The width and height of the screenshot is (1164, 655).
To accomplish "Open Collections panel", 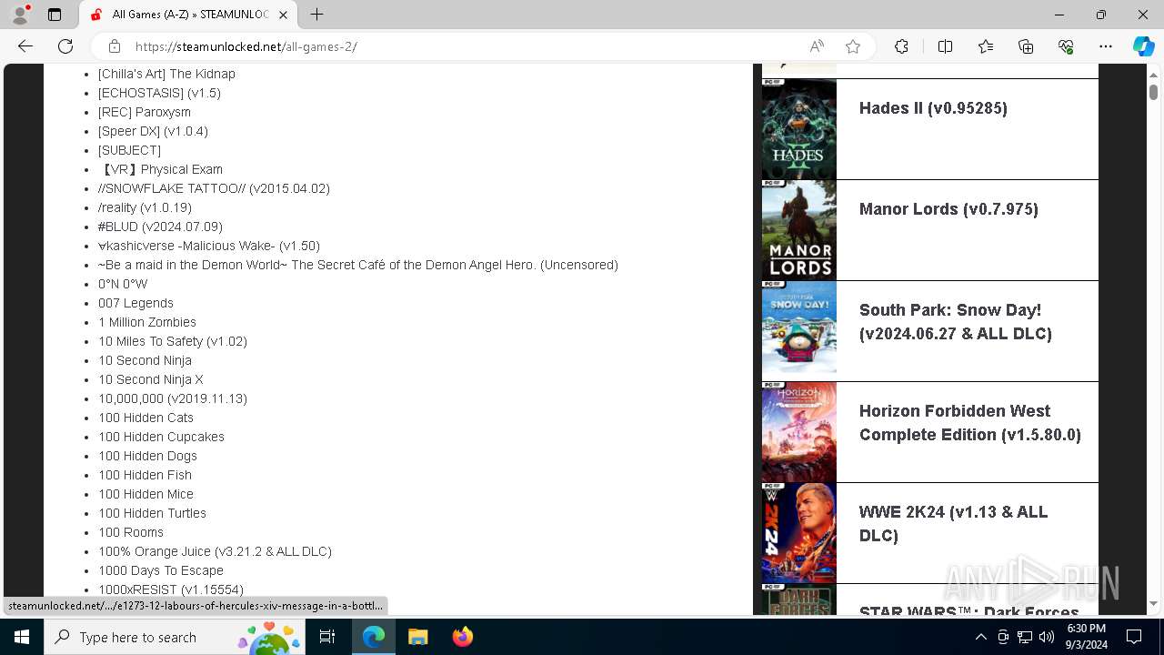I will coord(1026,46).
